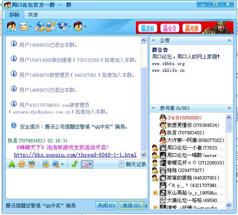The image size is (238, 215).
Task: Select member 东山再起 in list
Action: coord(188,193)
